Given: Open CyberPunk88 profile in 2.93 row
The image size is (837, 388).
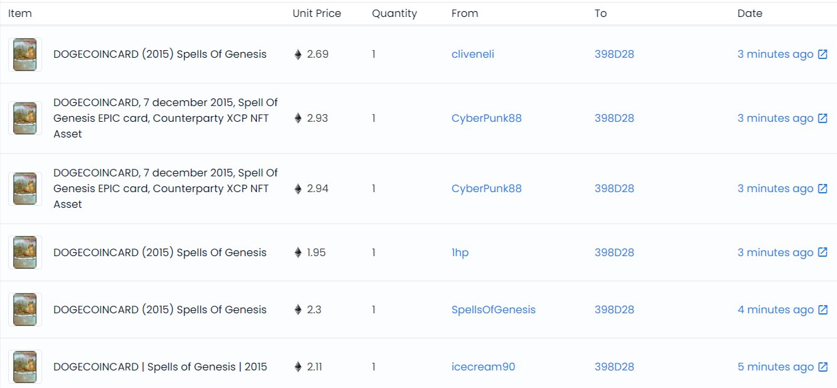Looking at the screenshot, I should [x=486, y=119].
